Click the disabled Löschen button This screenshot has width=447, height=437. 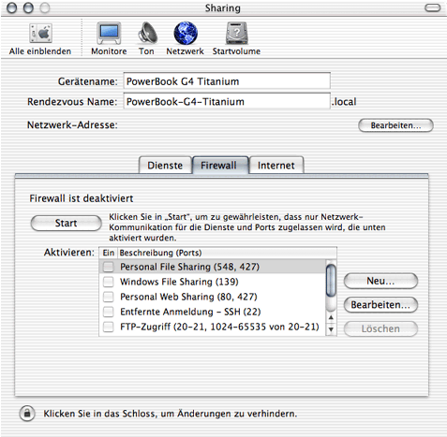(380, 328)
